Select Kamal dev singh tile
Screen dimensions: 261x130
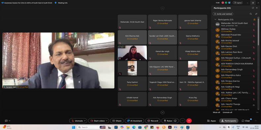163,53
